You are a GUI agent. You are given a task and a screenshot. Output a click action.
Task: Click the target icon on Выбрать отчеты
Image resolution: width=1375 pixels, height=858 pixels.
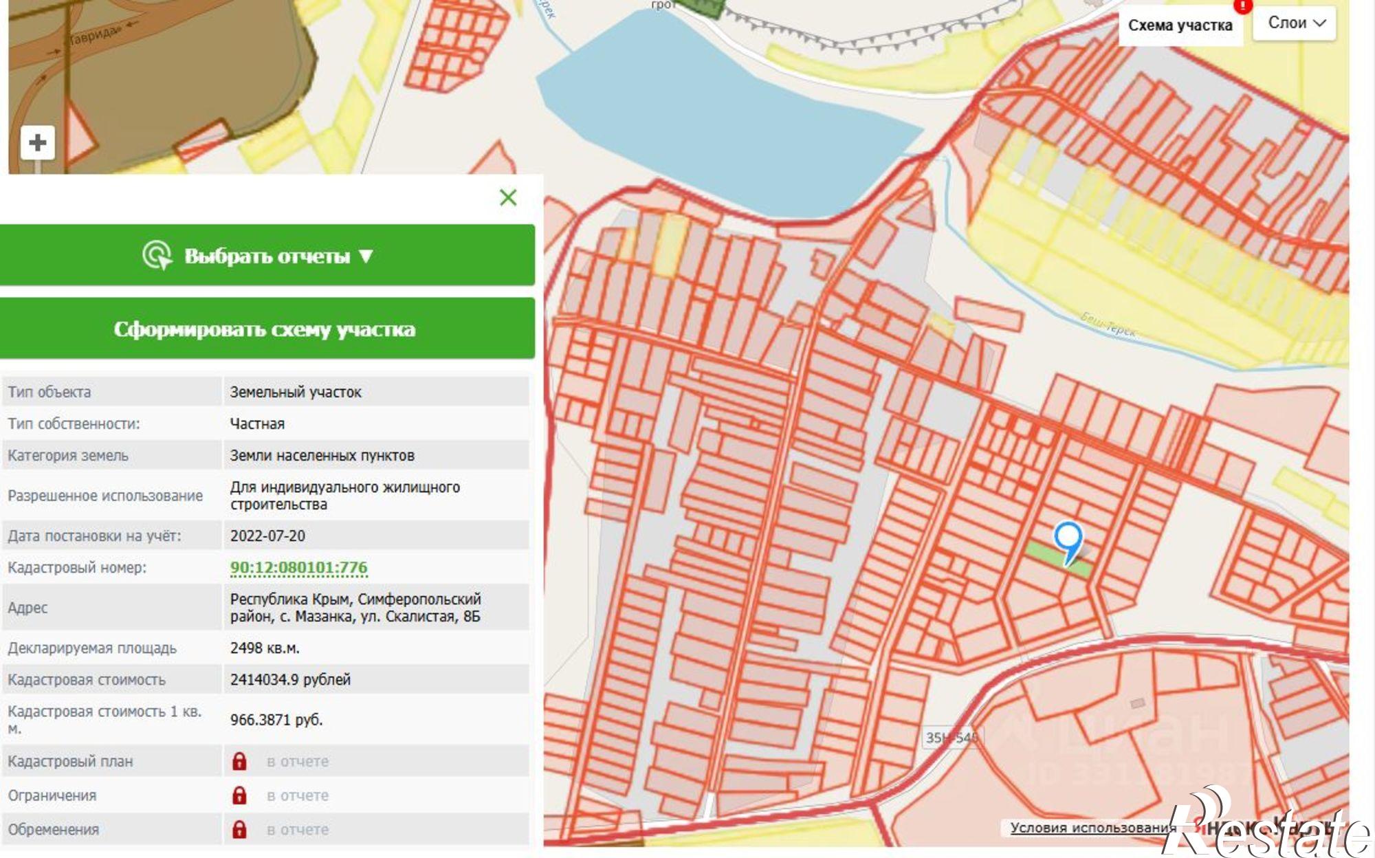157,255
